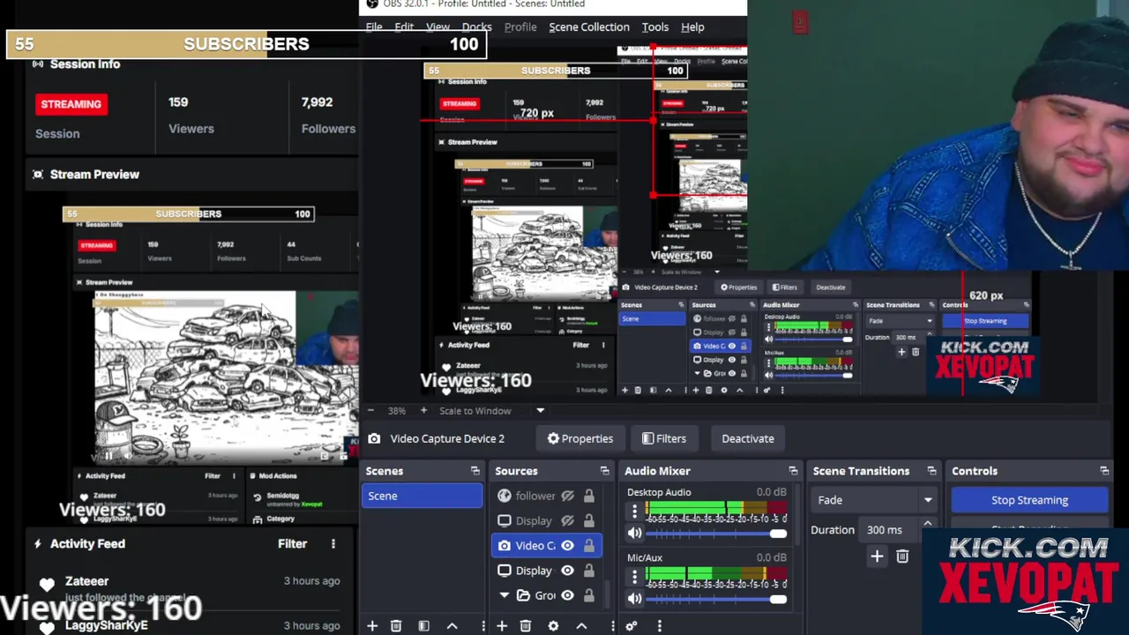
Task: Click the camera icon beside Video Capture Device 2
Action: click(x=374, y=438)
